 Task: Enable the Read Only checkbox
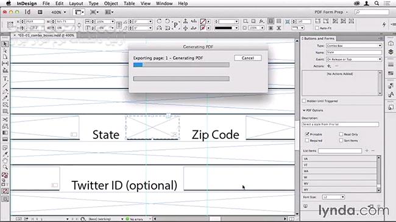tap(341, 134)
